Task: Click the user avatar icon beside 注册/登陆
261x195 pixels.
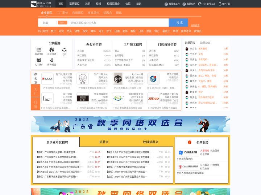Action: tap(200, 4)
